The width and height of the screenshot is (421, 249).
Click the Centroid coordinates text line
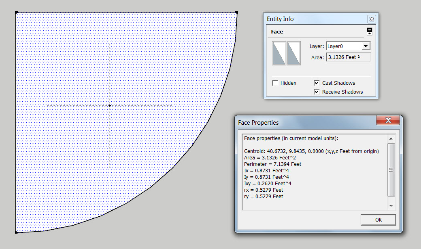click(311, 151)
